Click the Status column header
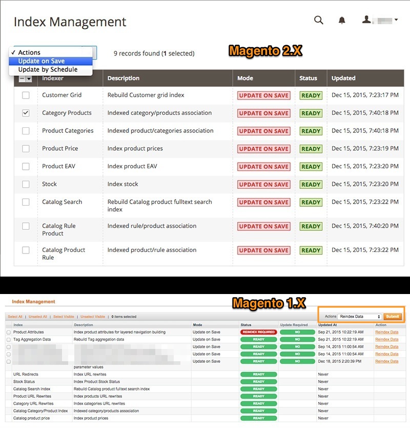The height and width of the screenshot is (430, 410). (x=308, y=78)
